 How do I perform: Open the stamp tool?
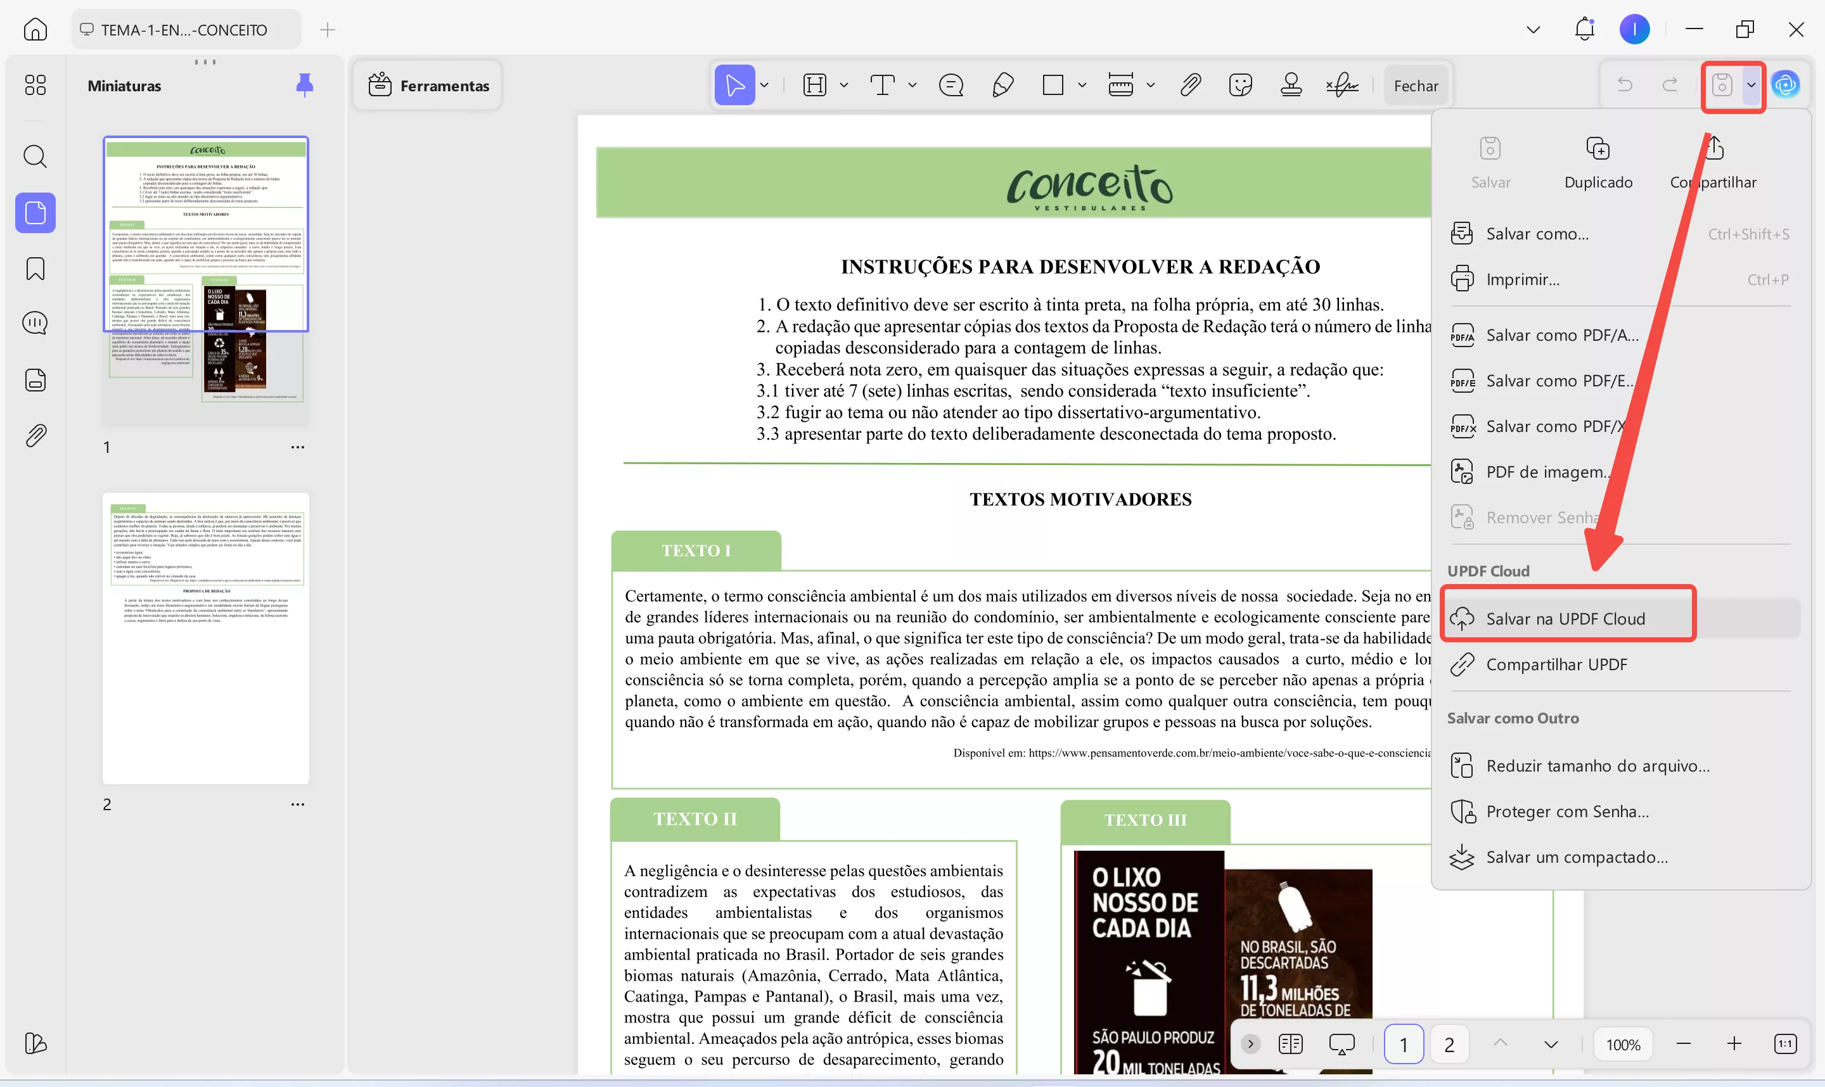pos(1291,86)
